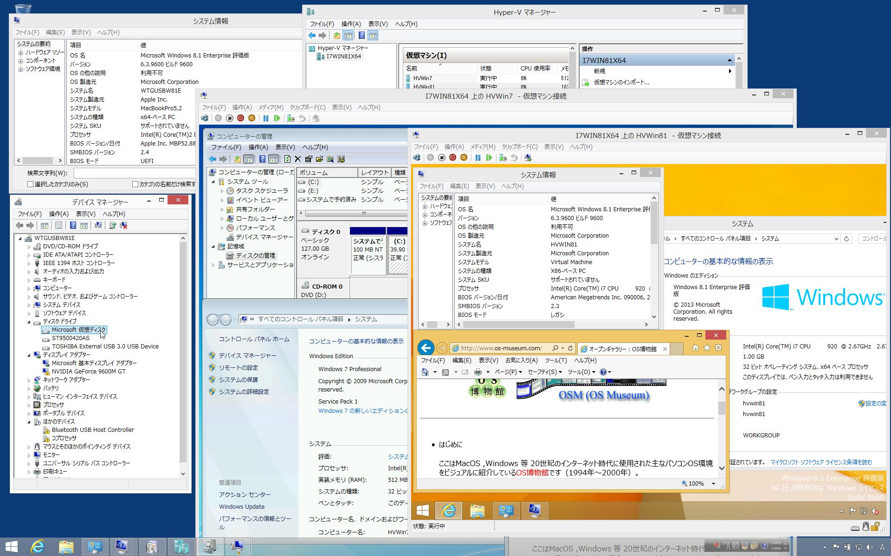
Task: Click checkpoint icon in HVWin7 toolbar
Action: coord(291,118)
